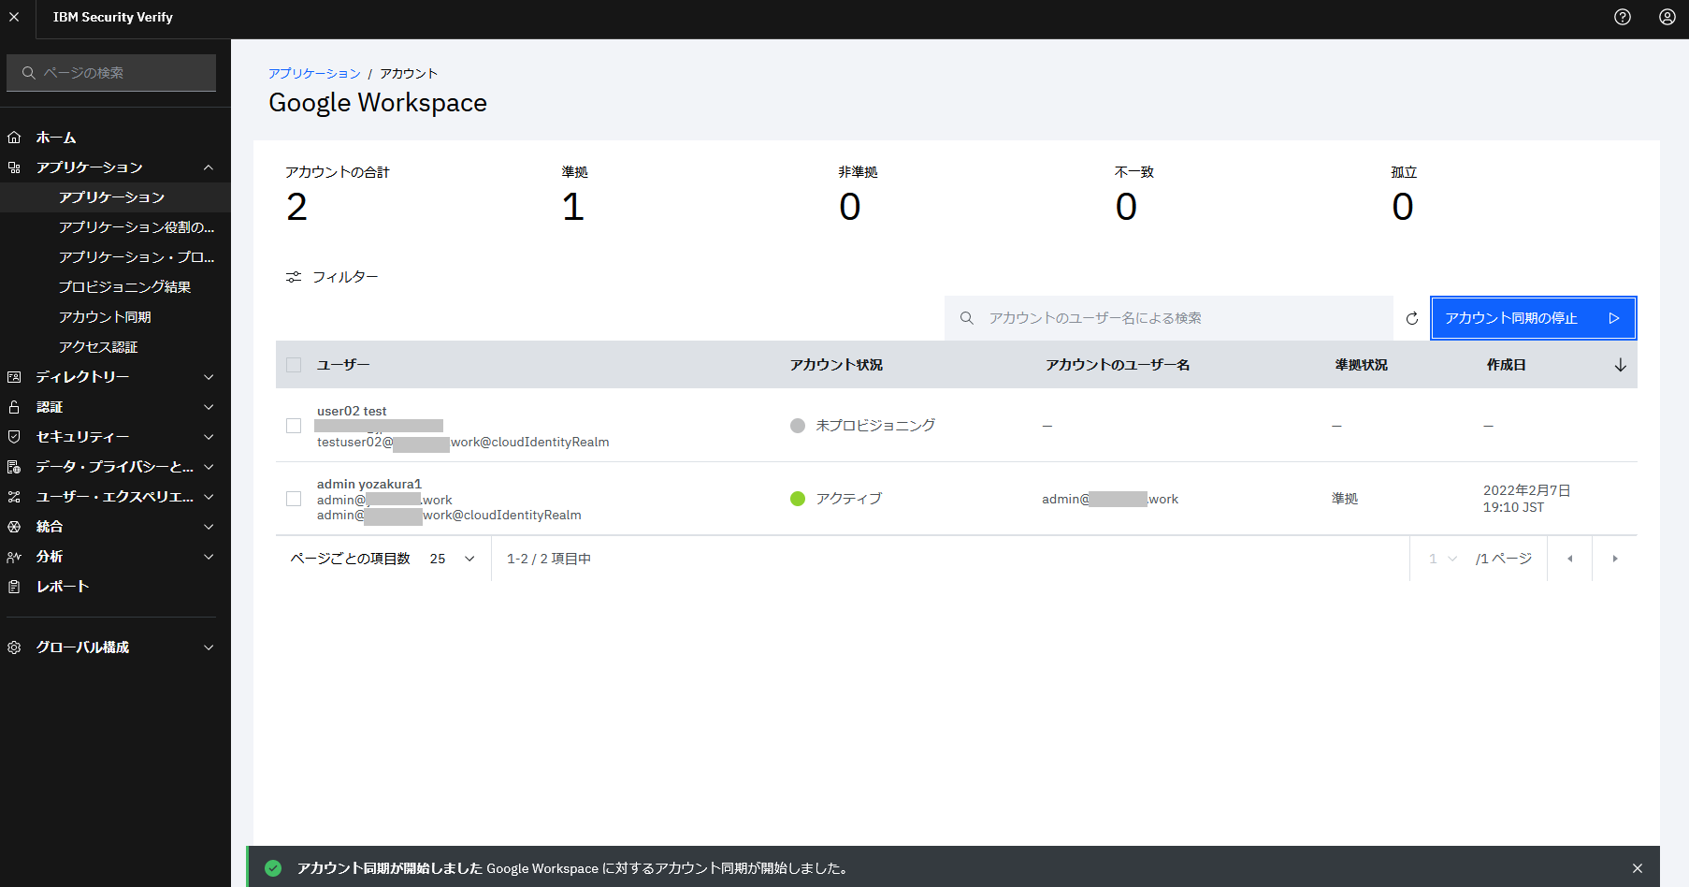Close the side navigation menu
The image size is (1689, 887).
[14, 17]
